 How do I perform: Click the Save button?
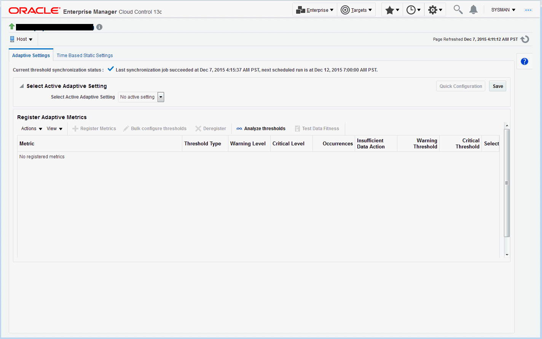click(498, 86)
